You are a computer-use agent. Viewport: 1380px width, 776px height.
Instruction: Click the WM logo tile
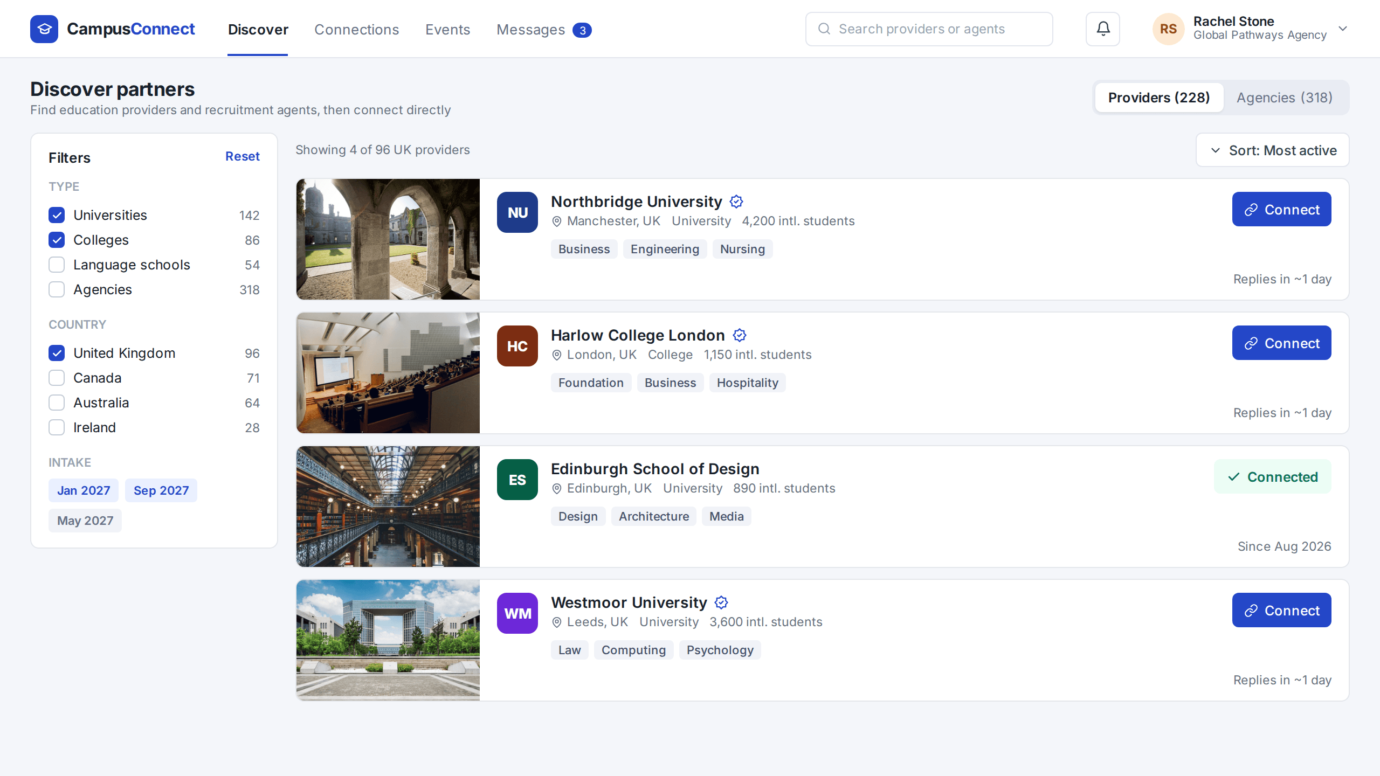coord(517,613)
